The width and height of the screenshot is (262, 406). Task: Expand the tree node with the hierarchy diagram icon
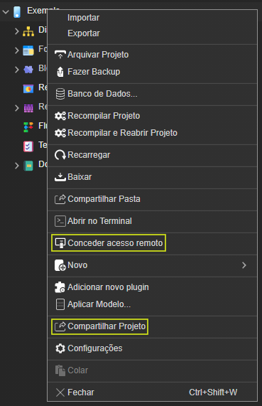pos(17,31)
